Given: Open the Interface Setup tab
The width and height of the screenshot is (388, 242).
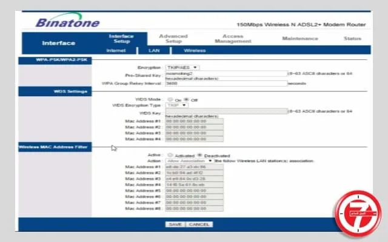Looking at the screenshot, I should 121,39.
